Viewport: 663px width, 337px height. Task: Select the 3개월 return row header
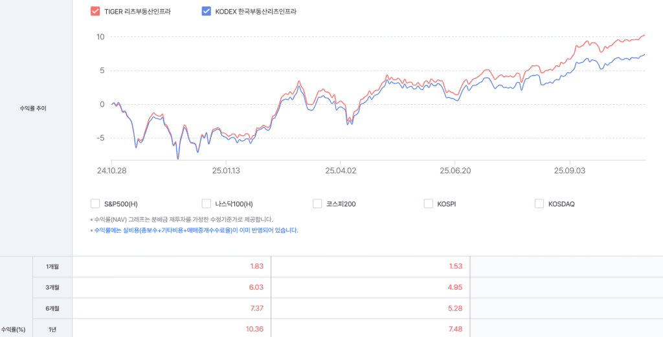[x=52, y=287]
